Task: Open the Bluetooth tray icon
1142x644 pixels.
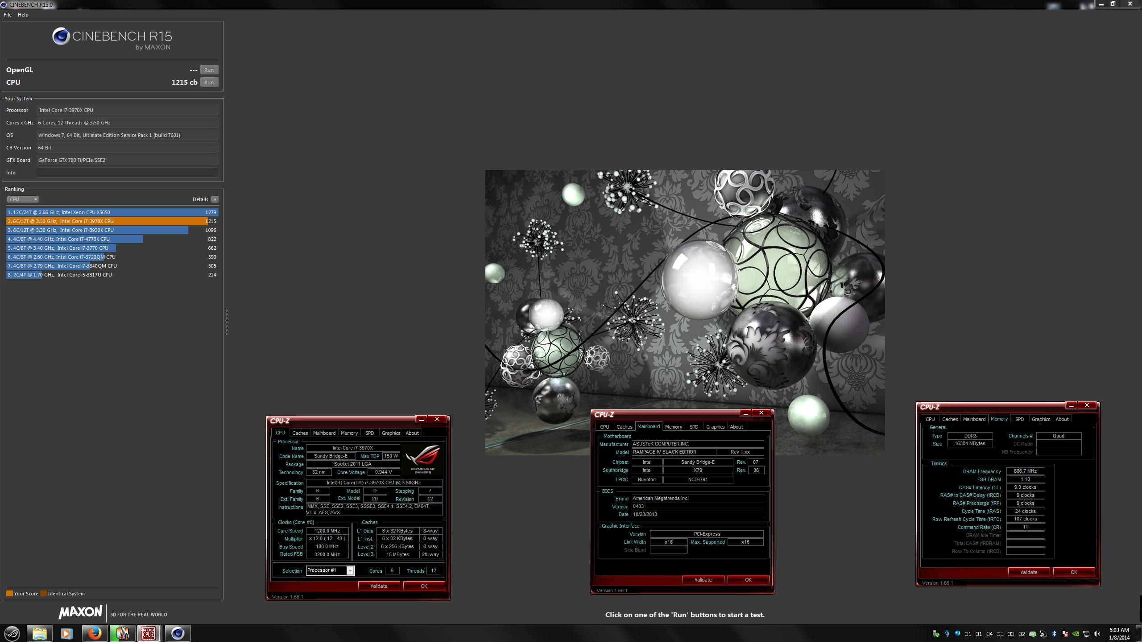Action: click(x=1054, y=634)
